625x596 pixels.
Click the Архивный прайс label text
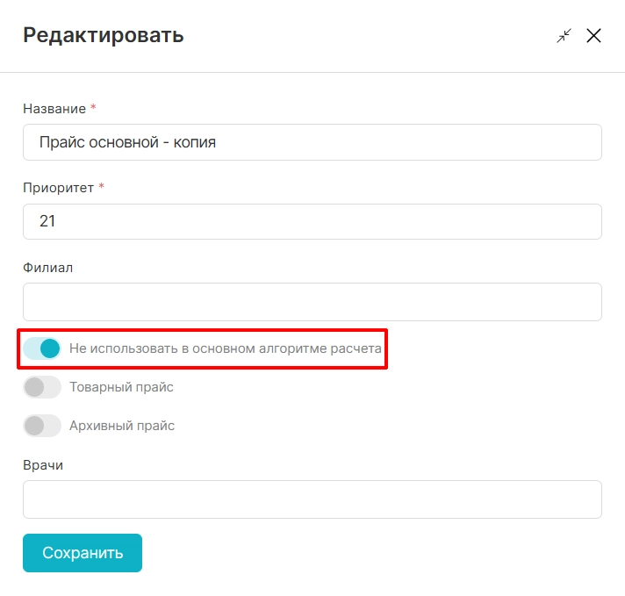tap(122, 426)
